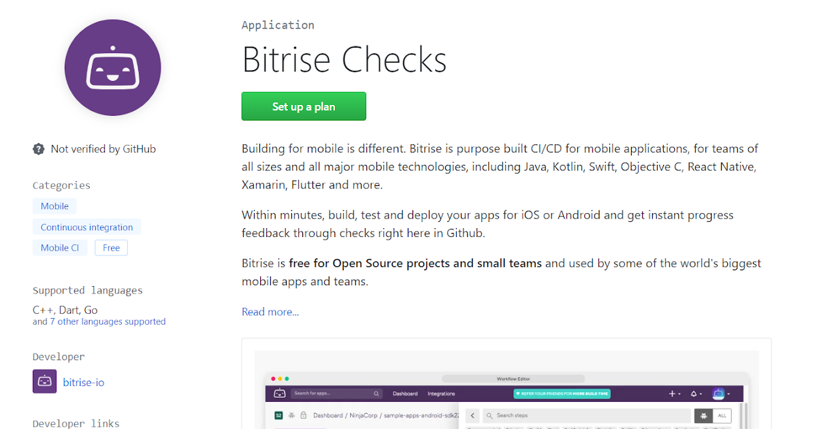This screenshot has width=817, height=429.
Task: Toggle the ALL steps filter
Action: [722, 415]
